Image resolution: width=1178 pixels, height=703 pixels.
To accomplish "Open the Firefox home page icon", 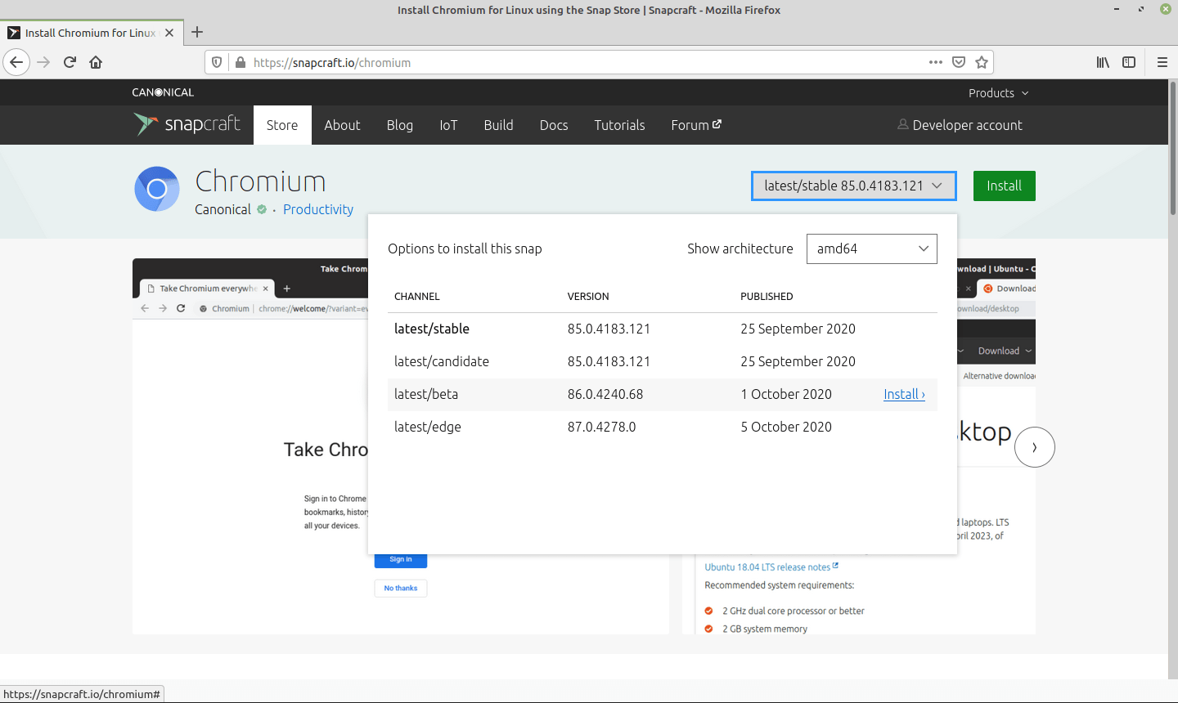I will (x=96, y=62).
